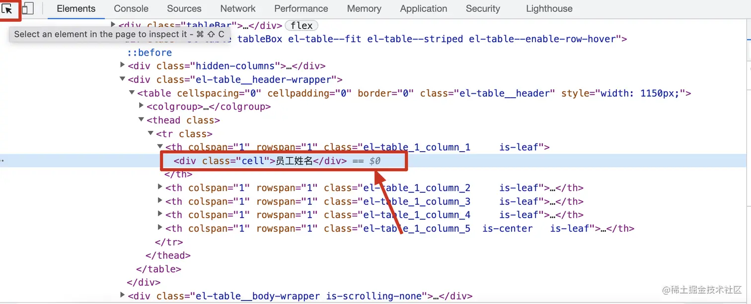Viewport: 751px width, 304px height.
Task: Select the closing </table> line
Action: (x=159, y=269)
